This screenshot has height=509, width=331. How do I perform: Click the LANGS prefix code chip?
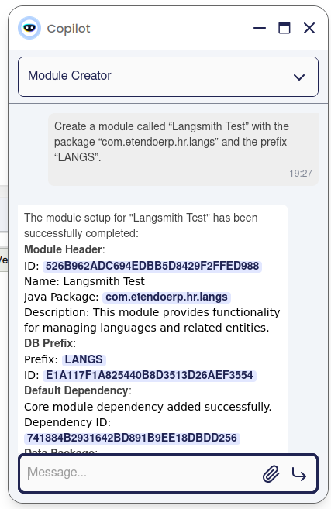(x=84, y=359)
